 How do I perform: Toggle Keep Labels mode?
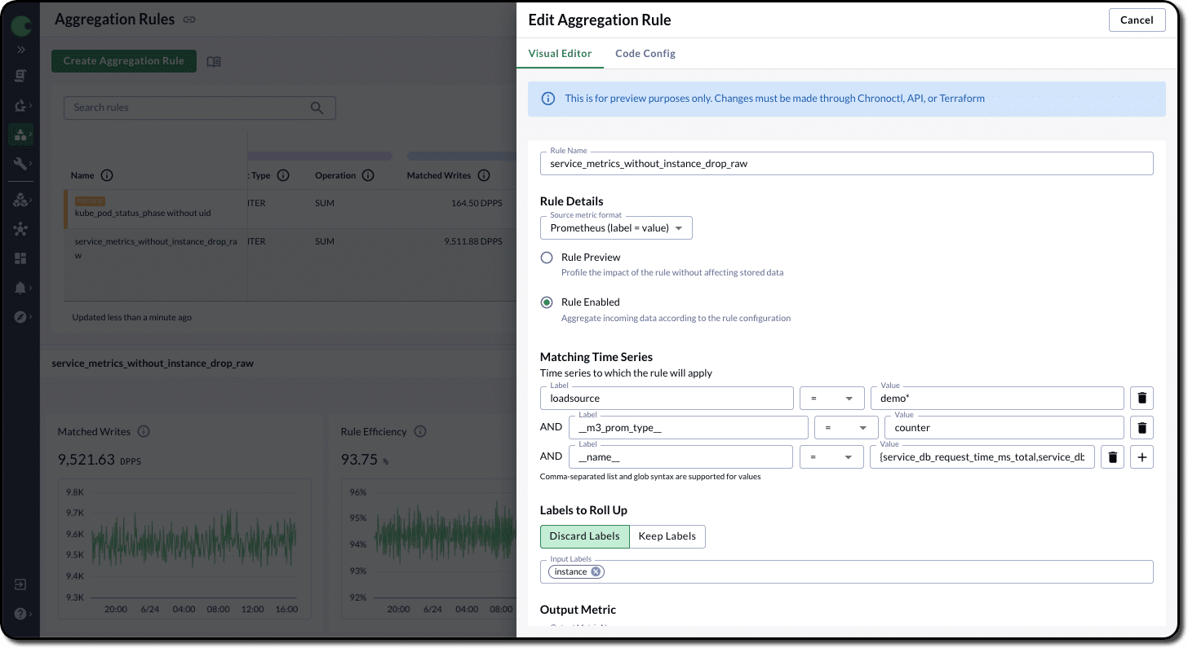click(x=667, y=536)
